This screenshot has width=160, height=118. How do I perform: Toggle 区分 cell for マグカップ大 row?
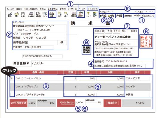click(12, 87)
